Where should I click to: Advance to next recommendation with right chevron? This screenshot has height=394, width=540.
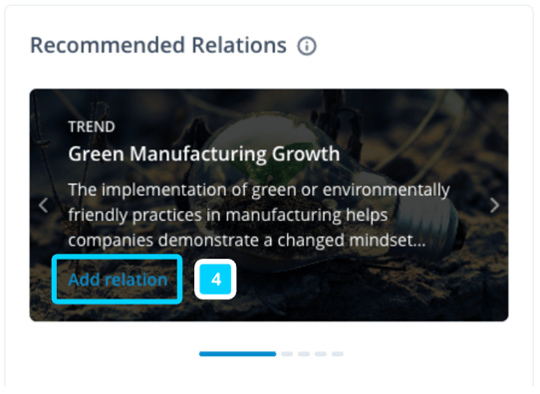point(494,205)
